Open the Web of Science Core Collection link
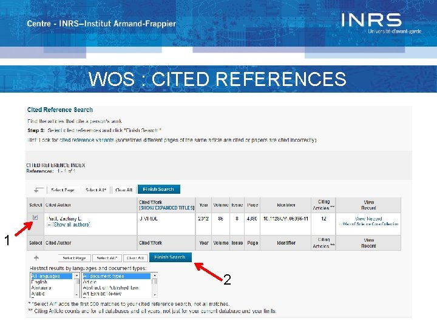This screenshot has width=437, height=327. 370,224
